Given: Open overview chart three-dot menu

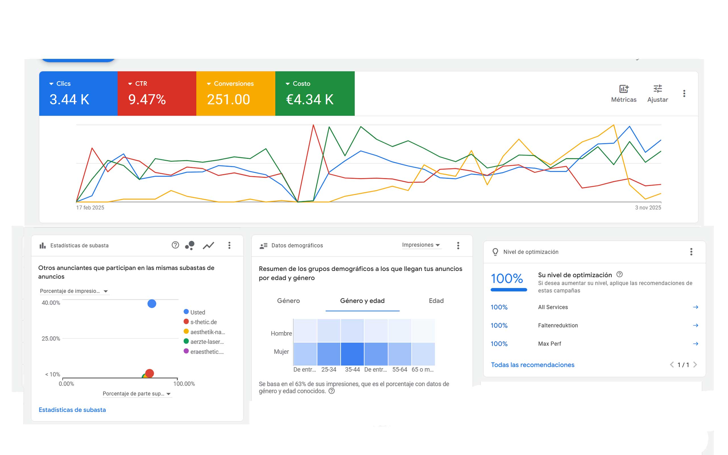Looking at the screenshot, I should [684, 94].
